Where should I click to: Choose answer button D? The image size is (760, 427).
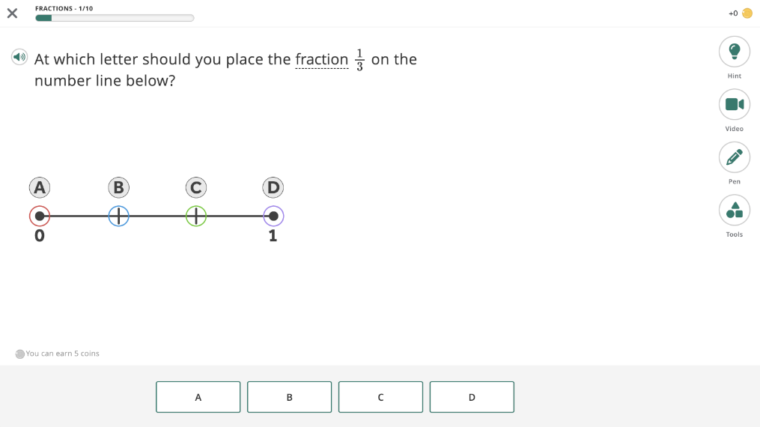[472, 397]
